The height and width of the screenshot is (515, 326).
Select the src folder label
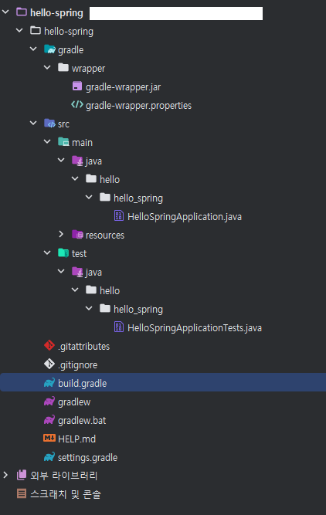pos(64,124)
